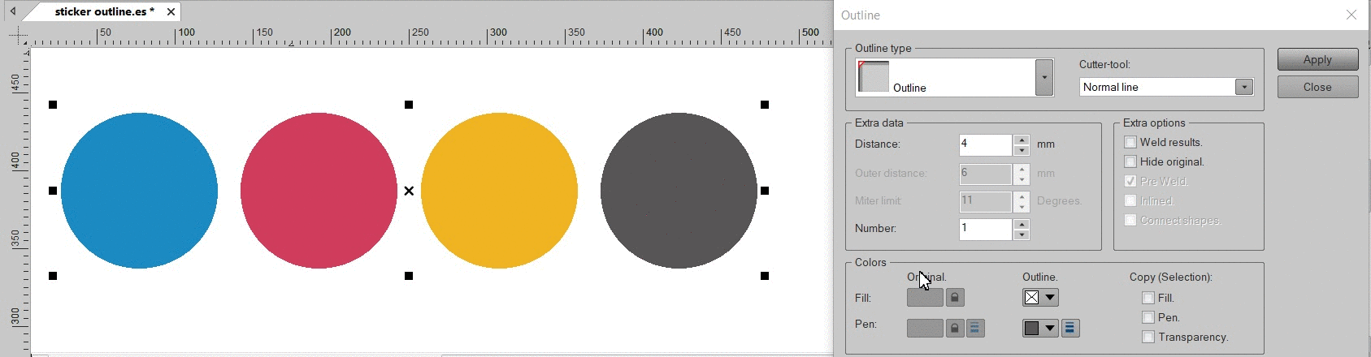Viewport: 1371px width, 357px height.
Task: Open Cutter-tool Normal line dropdown
Action: coord(1243,87)
